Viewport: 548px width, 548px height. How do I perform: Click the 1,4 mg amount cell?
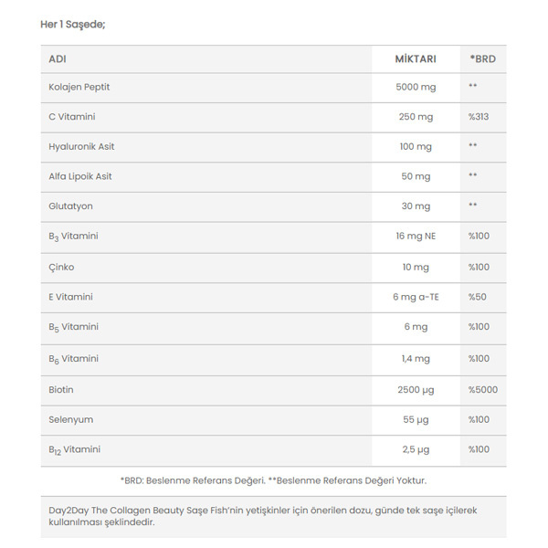(x=416, y=359)
